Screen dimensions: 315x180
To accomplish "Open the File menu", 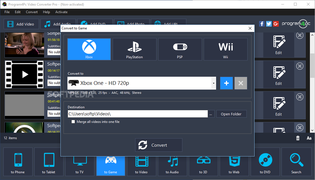I will tap(7, 12).
